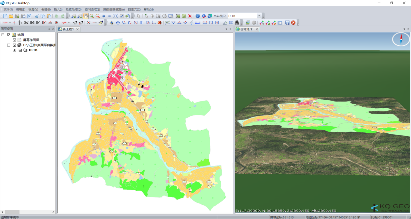This screenshot has width=411, height=219.
Task: Collapse the 地图 root tree node
Action: pos(3,35)
